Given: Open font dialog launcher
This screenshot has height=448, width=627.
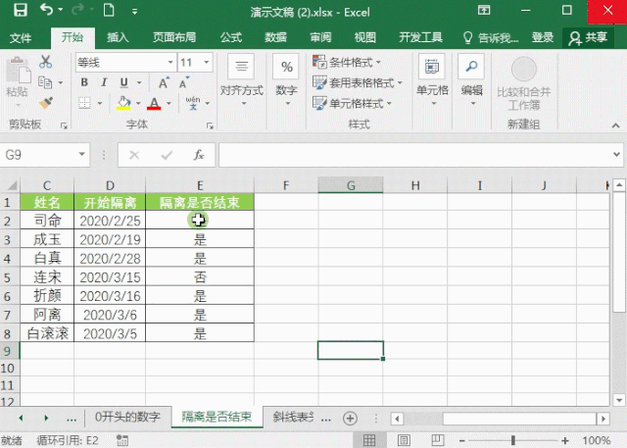Looking at the screenshot, I should tap(210, 125).
